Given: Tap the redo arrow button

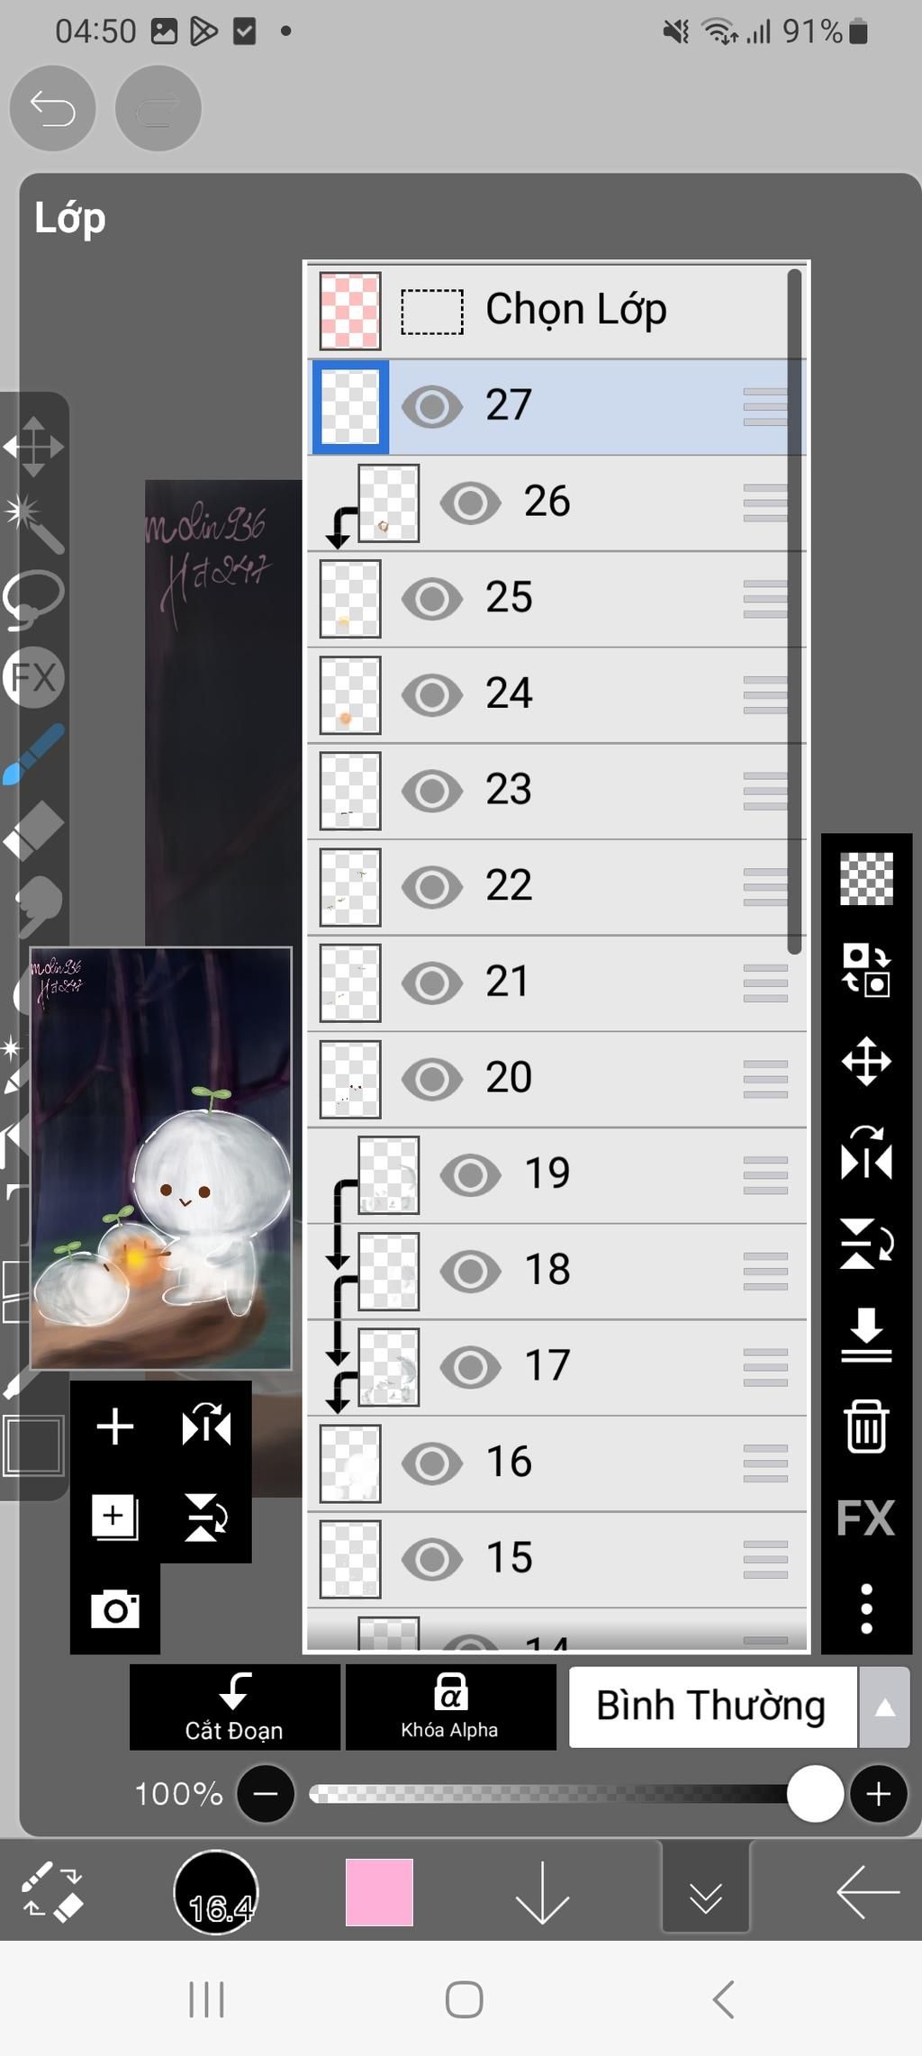Looking at the screenshot, I should (x=158, y=108).
